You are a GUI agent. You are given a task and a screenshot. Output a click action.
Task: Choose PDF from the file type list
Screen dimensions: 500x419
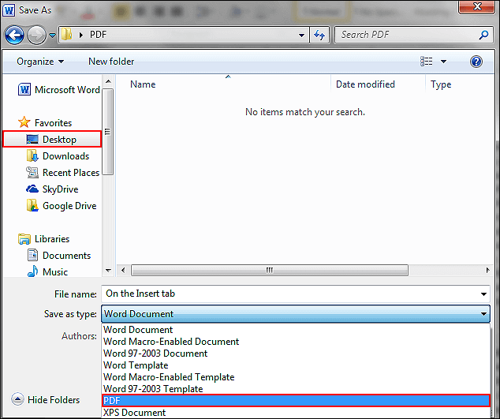coord(296,401)
